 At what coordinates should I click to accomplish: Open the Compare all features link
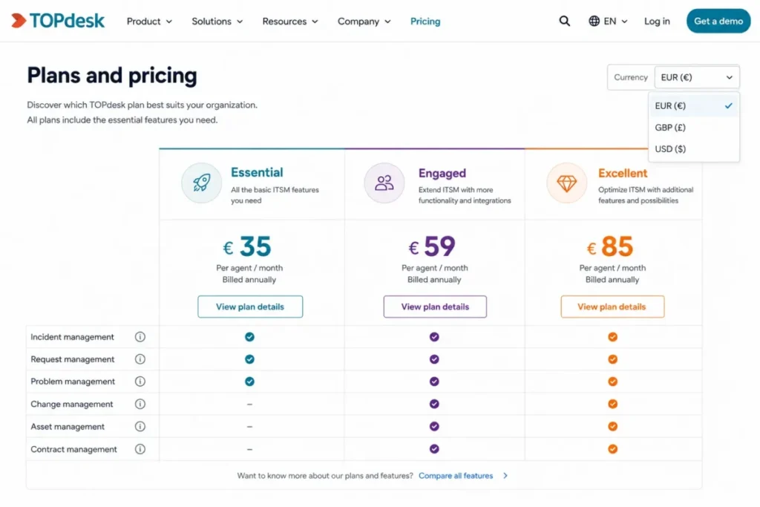click(456, 476)
